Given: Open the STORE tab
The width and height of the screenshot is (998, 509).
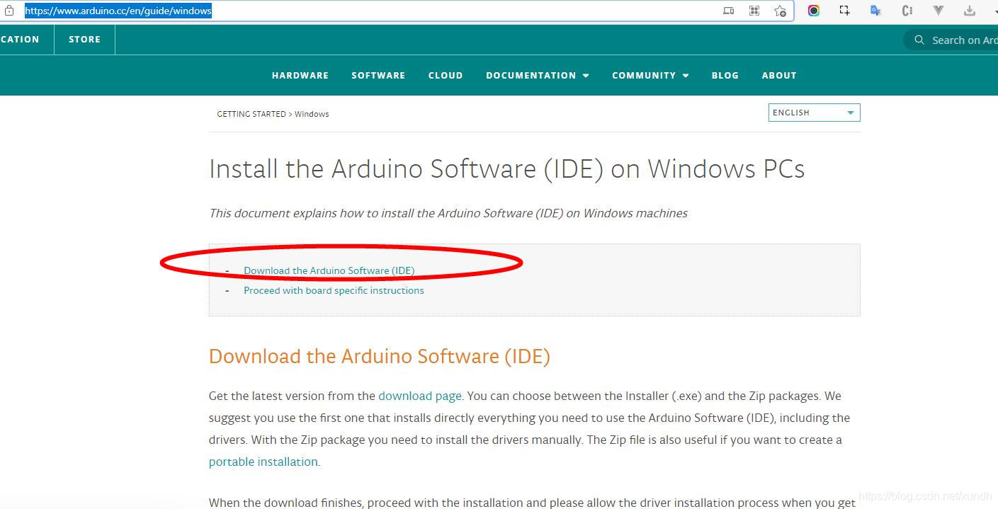Looking at the screenshot, I should (x=84, y=40).
